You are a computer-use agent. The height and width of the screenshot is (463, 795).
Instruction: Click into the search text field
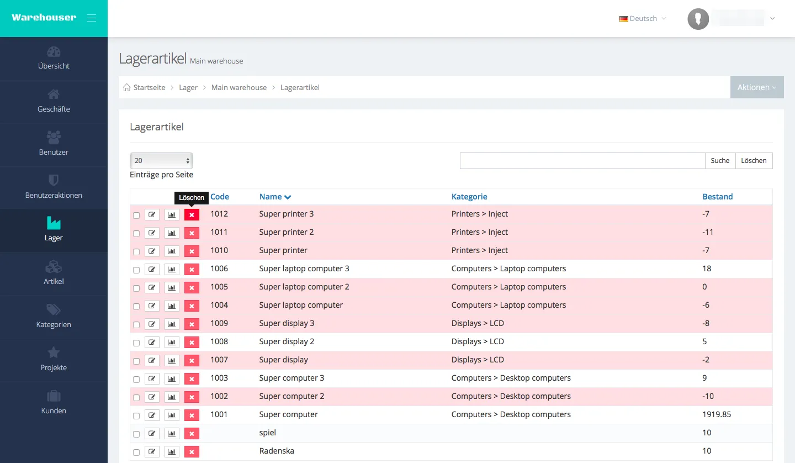[x=582, y=161]
